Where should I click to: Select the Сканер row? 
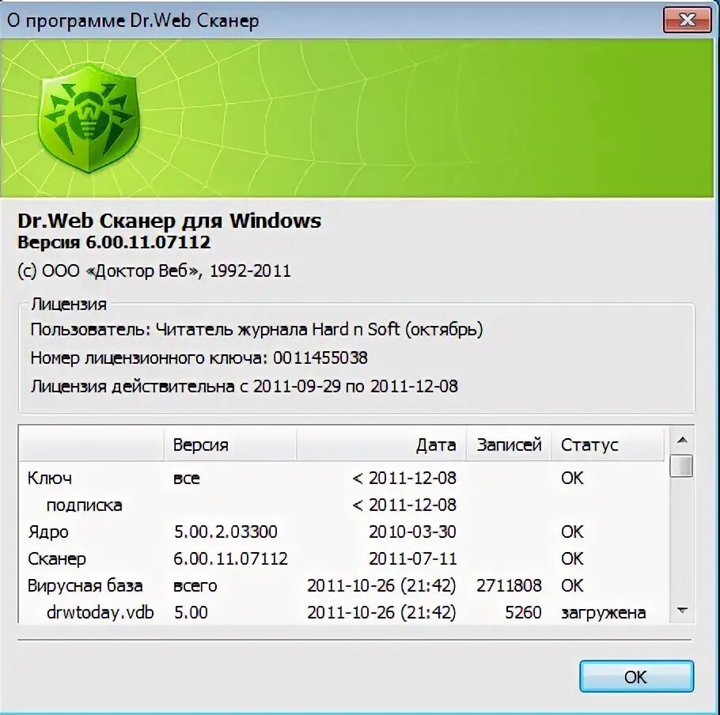click(343, 558)
